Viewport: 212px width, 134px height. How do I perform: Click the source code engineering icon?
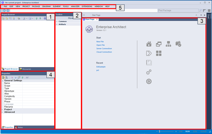(x=30, y=18)
